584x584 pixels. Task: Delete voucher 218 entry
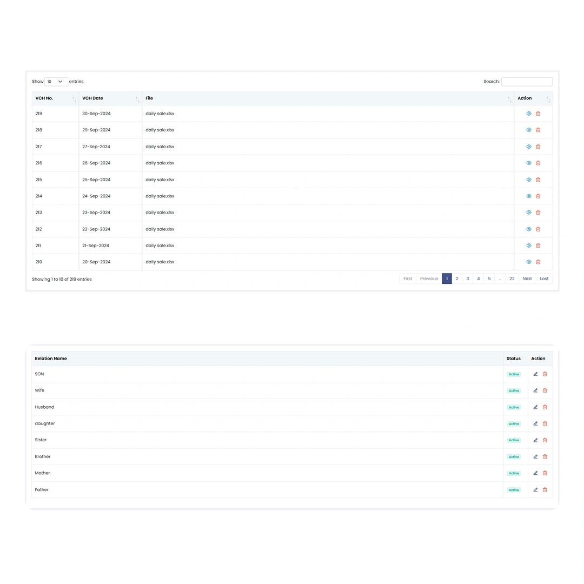pyautogui.click(x=538, y=130)
